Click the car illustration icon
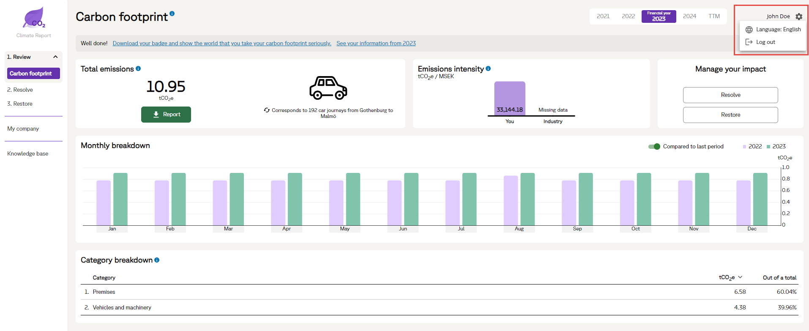 (328, 88)
